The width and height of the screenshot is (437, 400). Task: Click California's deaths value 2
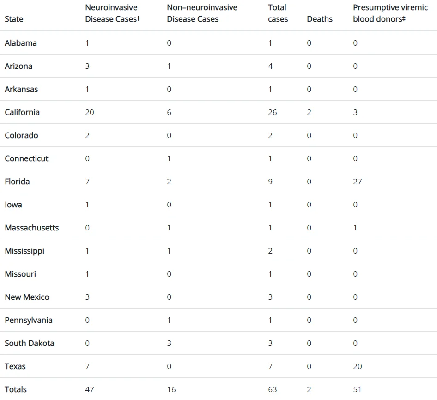309,112
